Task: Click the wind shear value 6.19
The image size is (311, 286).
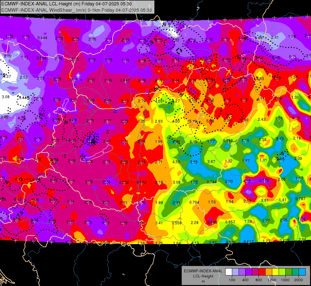Action: coord(193,142)
